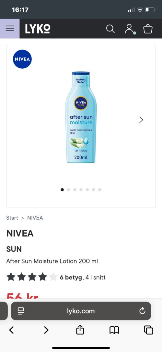This screenshot has height=352, width=162.
Task: Select the second carousel dot
Action: coord(68,190)
